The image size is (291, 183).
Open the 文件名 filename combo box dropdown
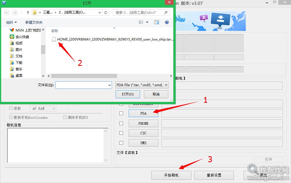pyautogui.click(x=110, y=85)
